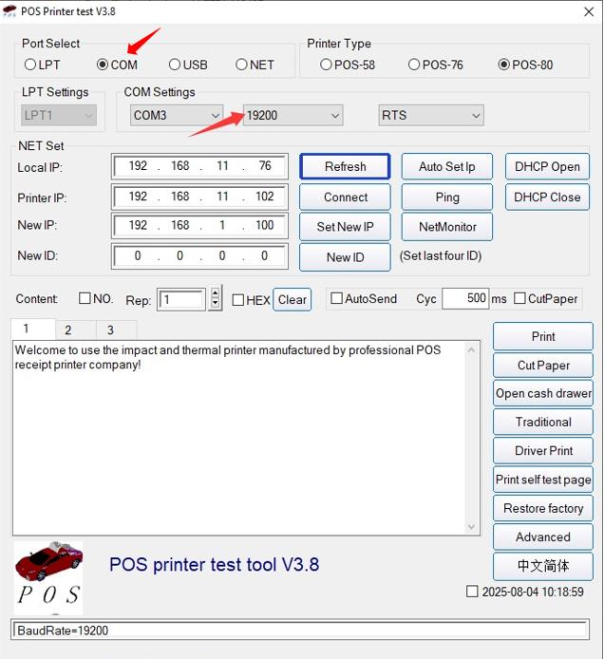This screenshot has width=604, height=659.
Task: Click the POS red car logo image
Action: coord(48,576)
